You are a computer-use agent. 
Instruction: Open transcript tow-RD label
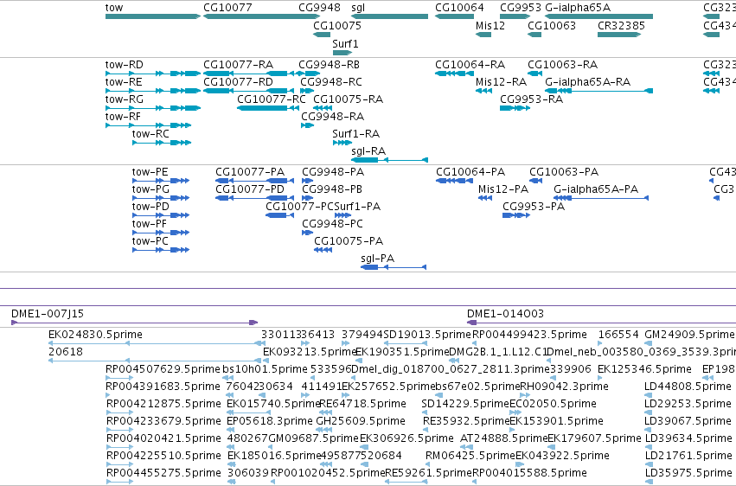click(125, 65)
